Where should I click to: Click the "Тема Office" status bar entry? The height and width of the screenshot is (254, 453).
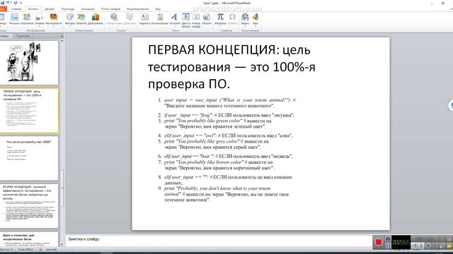(x=25, y=250)
